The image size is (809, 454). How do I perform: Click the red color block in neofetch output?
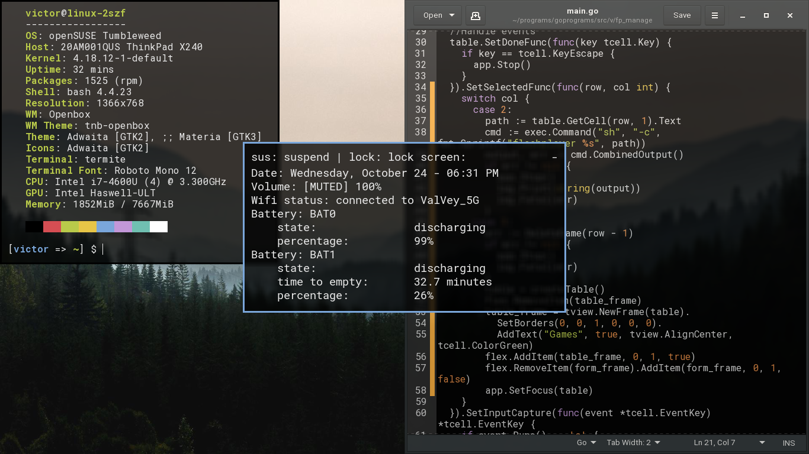coord(52,227)
